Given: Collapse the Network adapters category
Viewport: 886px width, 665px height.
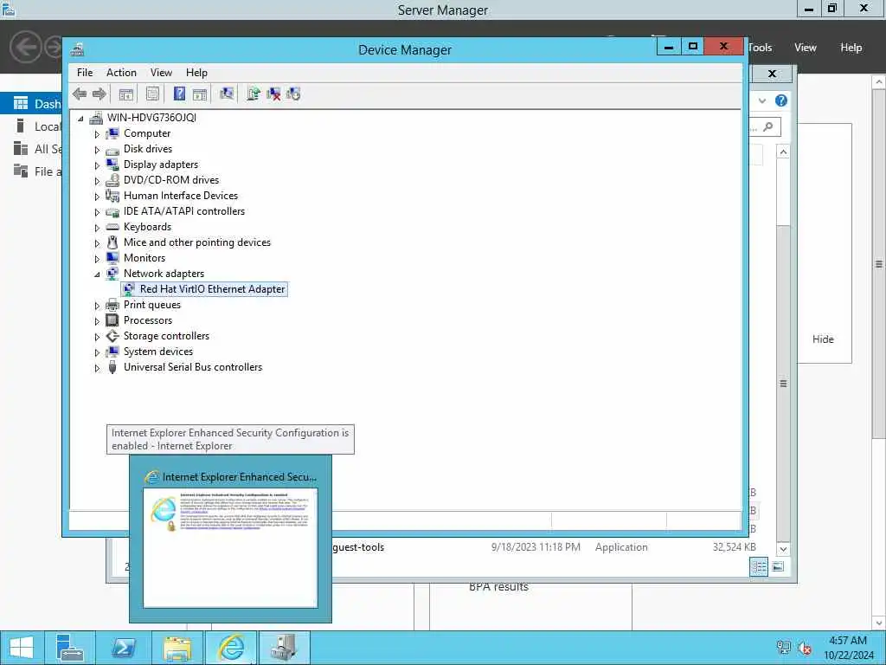Looking at the screenshot, I should (97, 274).
